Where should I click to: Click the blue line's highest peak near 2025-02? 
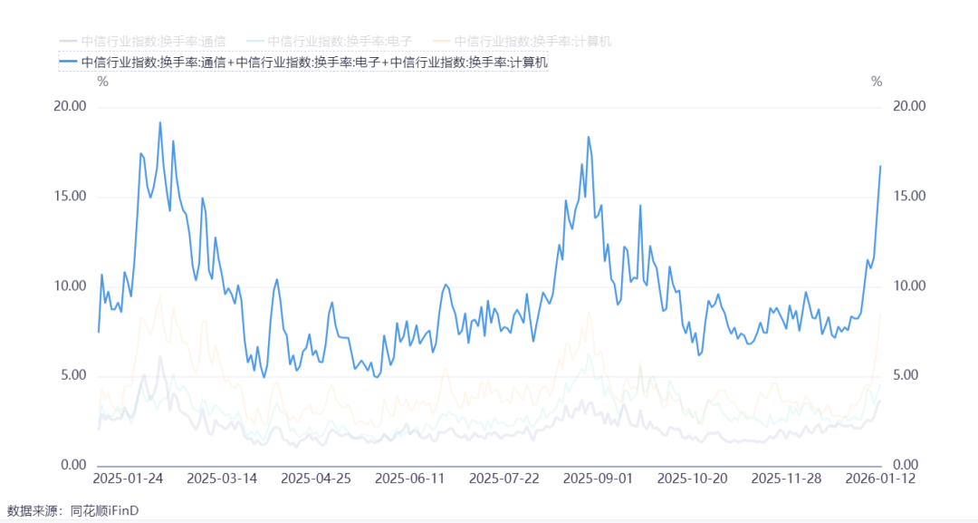tap(160, 122)
